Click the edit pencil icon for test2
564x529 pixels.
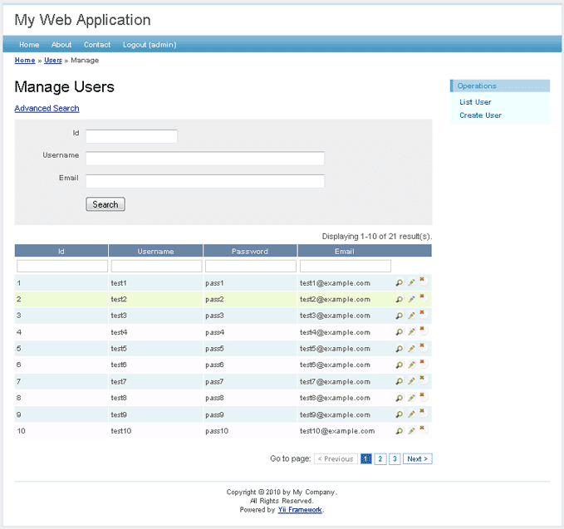pos(411,299)
